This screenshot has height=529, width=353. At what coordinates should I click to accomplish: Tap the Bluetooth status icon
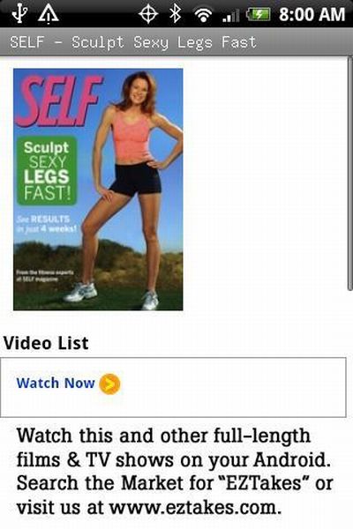point(176,14)
